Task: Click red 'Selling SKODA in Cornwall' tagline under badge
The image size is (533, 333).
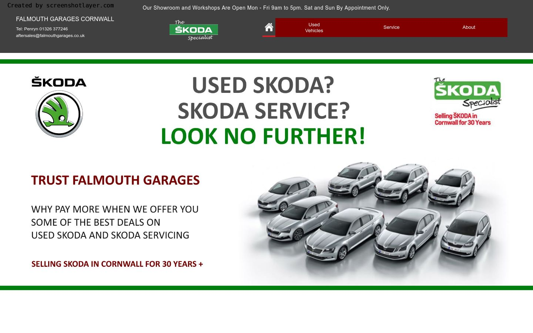Action: pos(462,119)
